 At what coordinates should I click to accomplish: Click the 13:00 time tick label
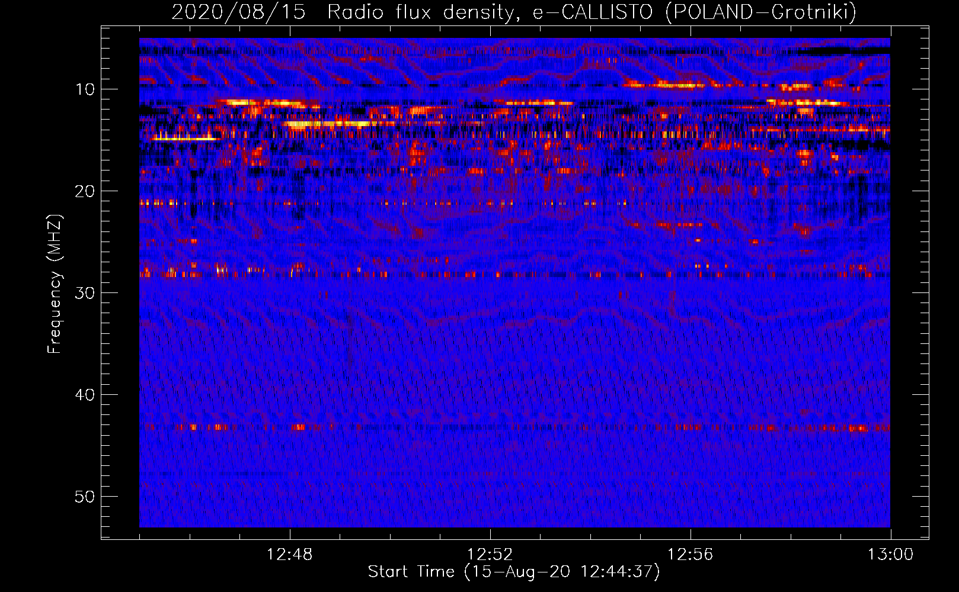coord(891,555)
